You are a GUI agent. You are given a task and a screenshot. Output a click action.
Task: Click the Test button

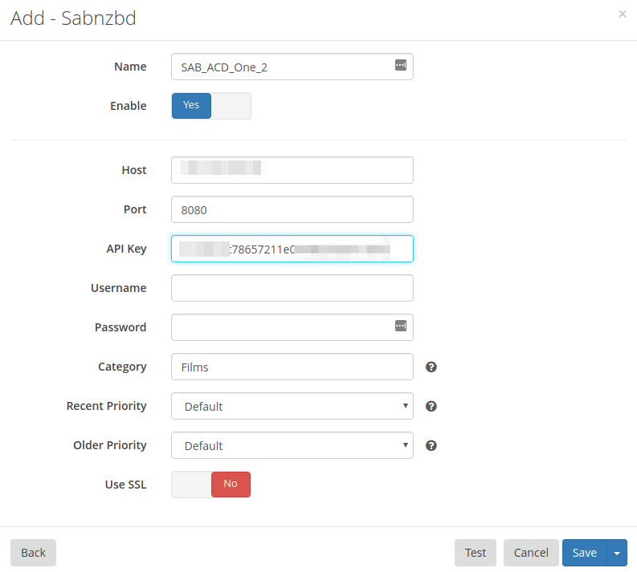pyautogui.click(x=476, y=553)
